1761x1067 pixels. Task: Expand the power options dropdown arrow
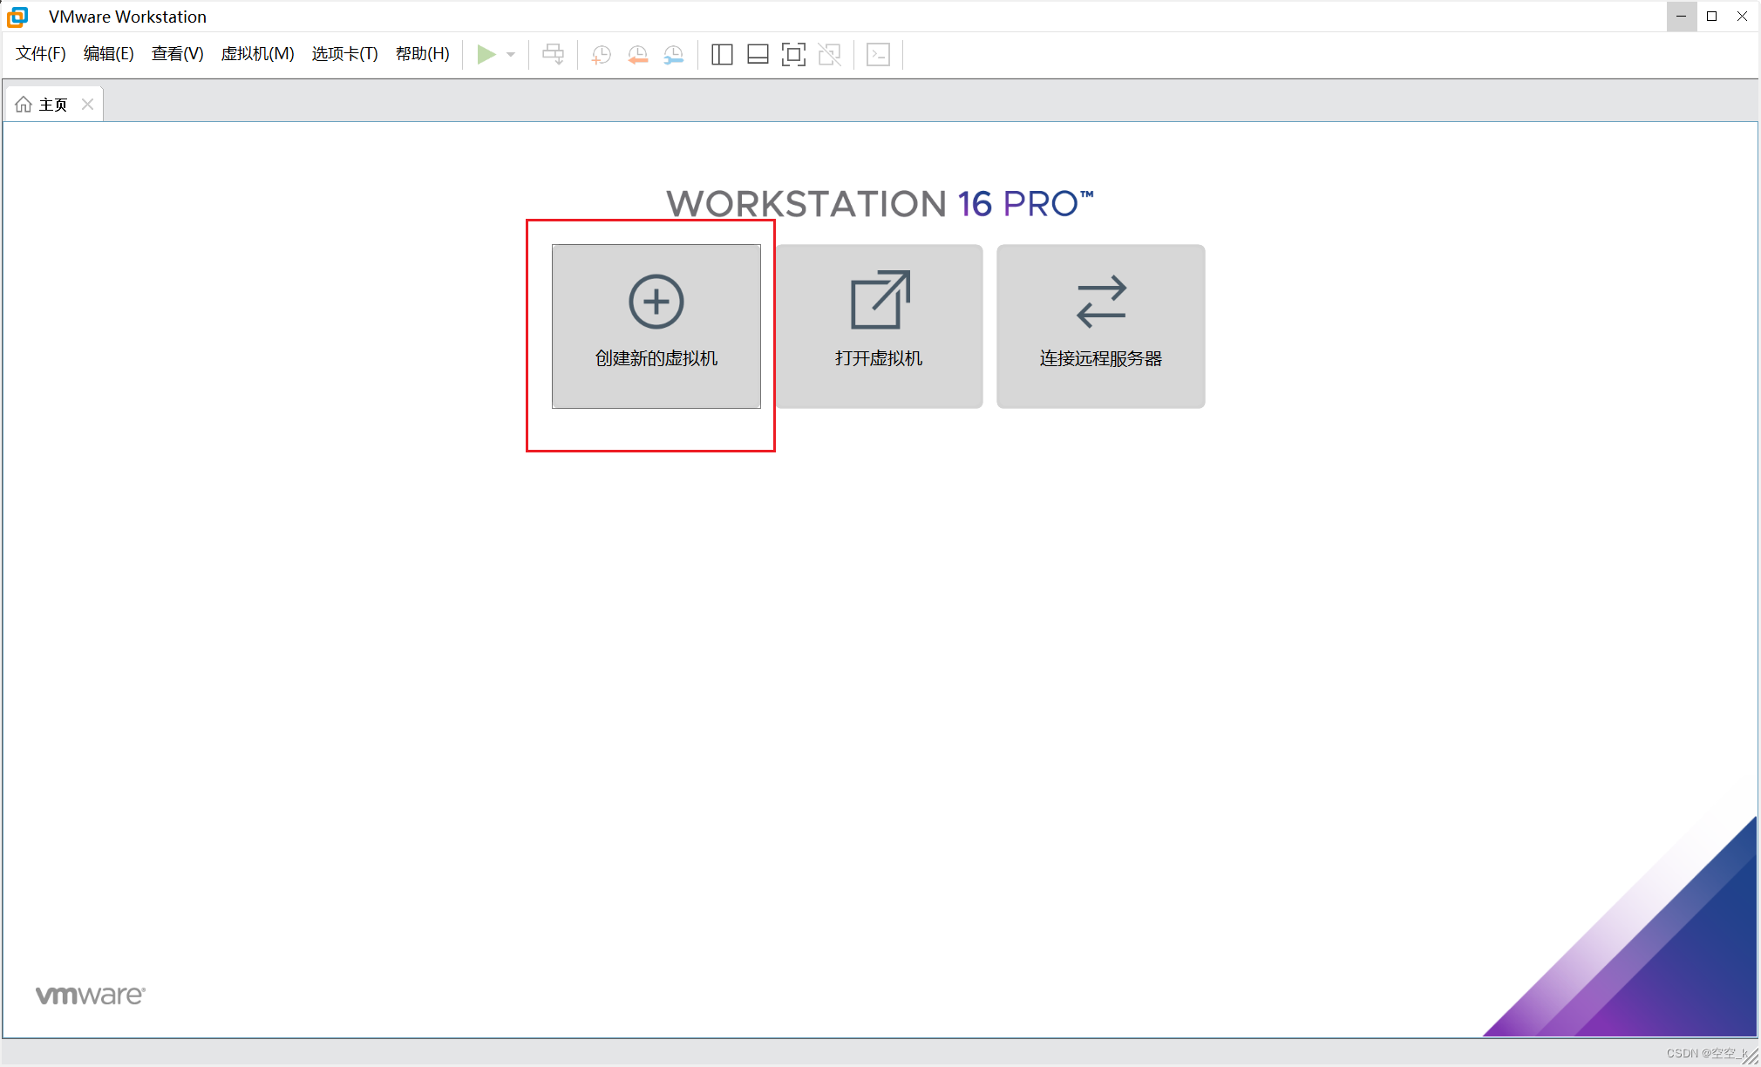(x=511, y=54)
